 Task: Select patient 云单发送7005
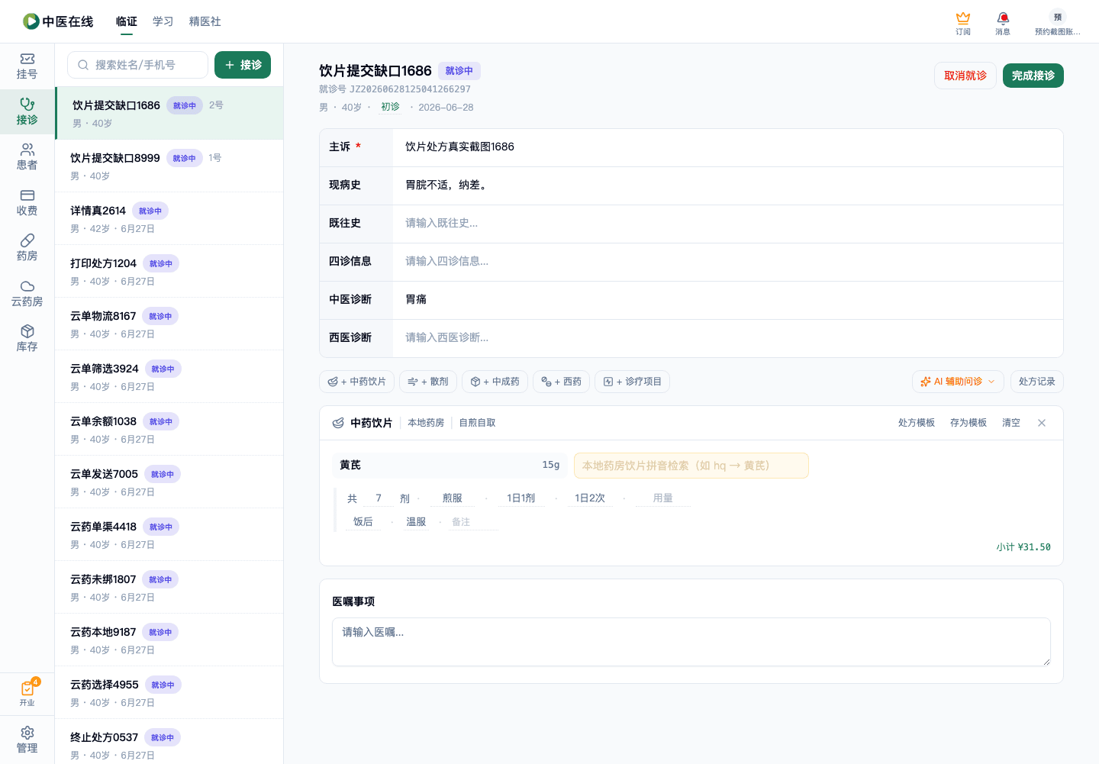coord(169,482)
